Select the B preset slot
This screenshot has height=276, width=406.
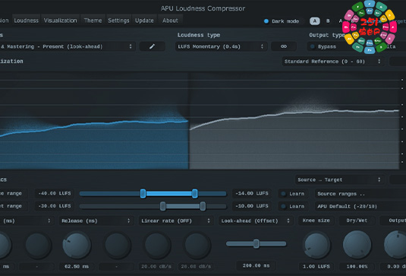click(328, 21)
